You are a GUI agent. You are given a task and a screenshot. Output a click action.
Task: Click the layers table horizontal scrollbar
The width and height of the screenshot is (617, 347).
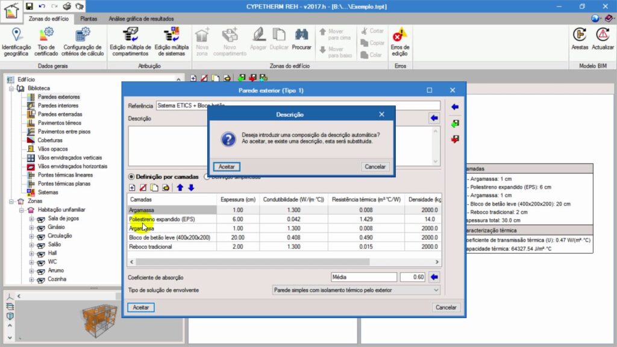coord(283,262)
